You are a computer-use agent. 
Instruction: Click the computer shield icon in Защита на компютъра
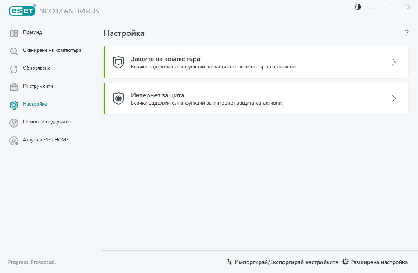coord(118,62)
